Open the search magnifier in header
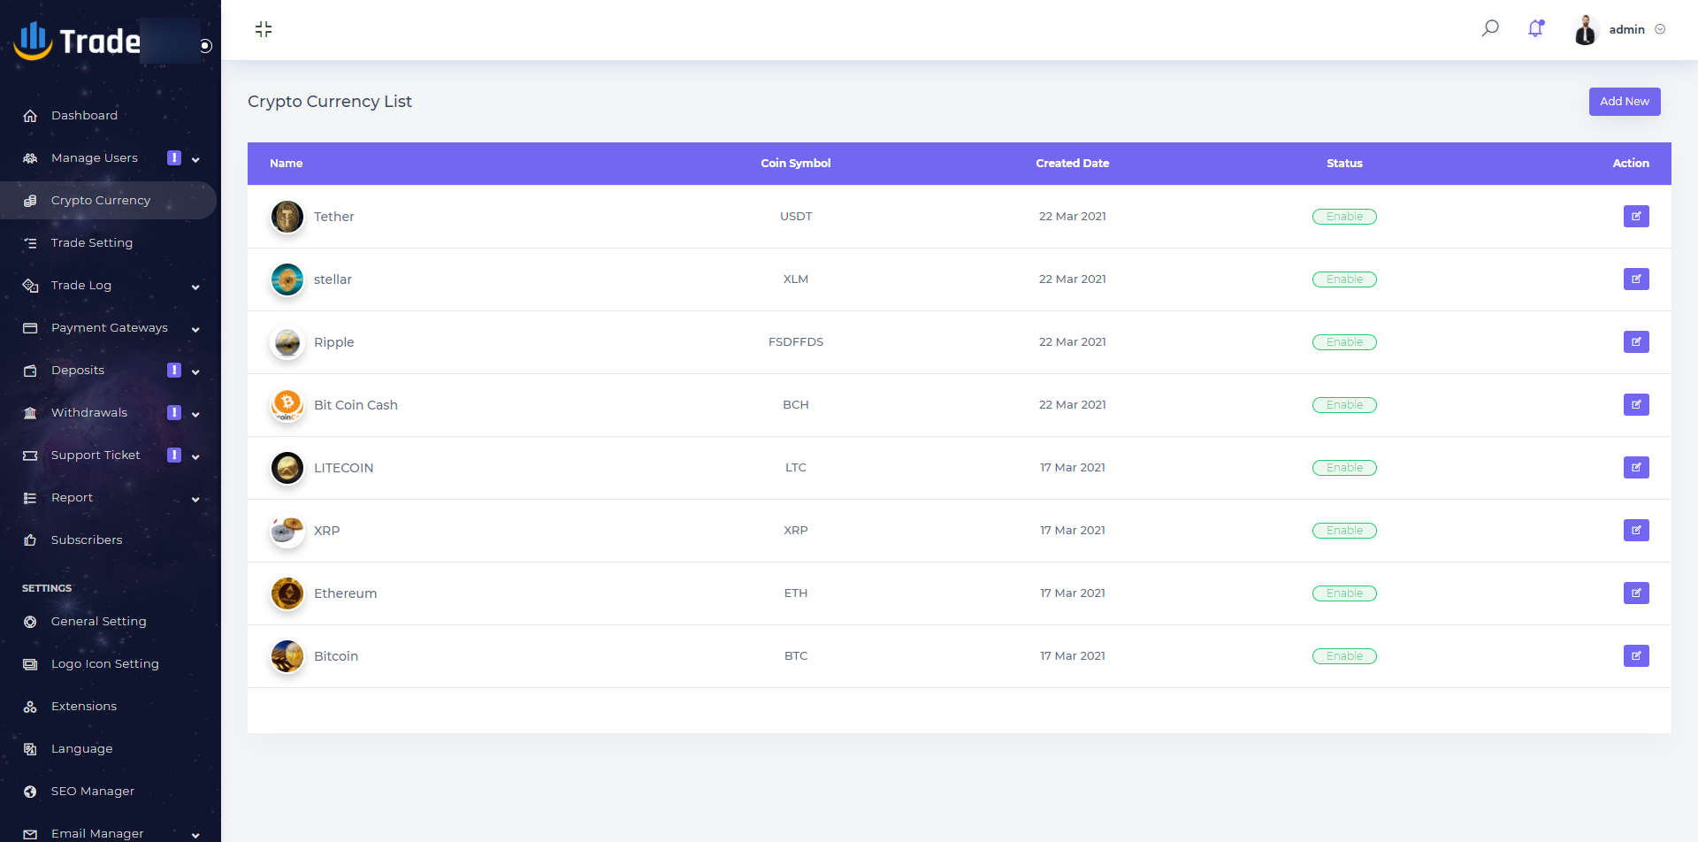This screenshot has width=1698, height=842. pos(1490,28)
